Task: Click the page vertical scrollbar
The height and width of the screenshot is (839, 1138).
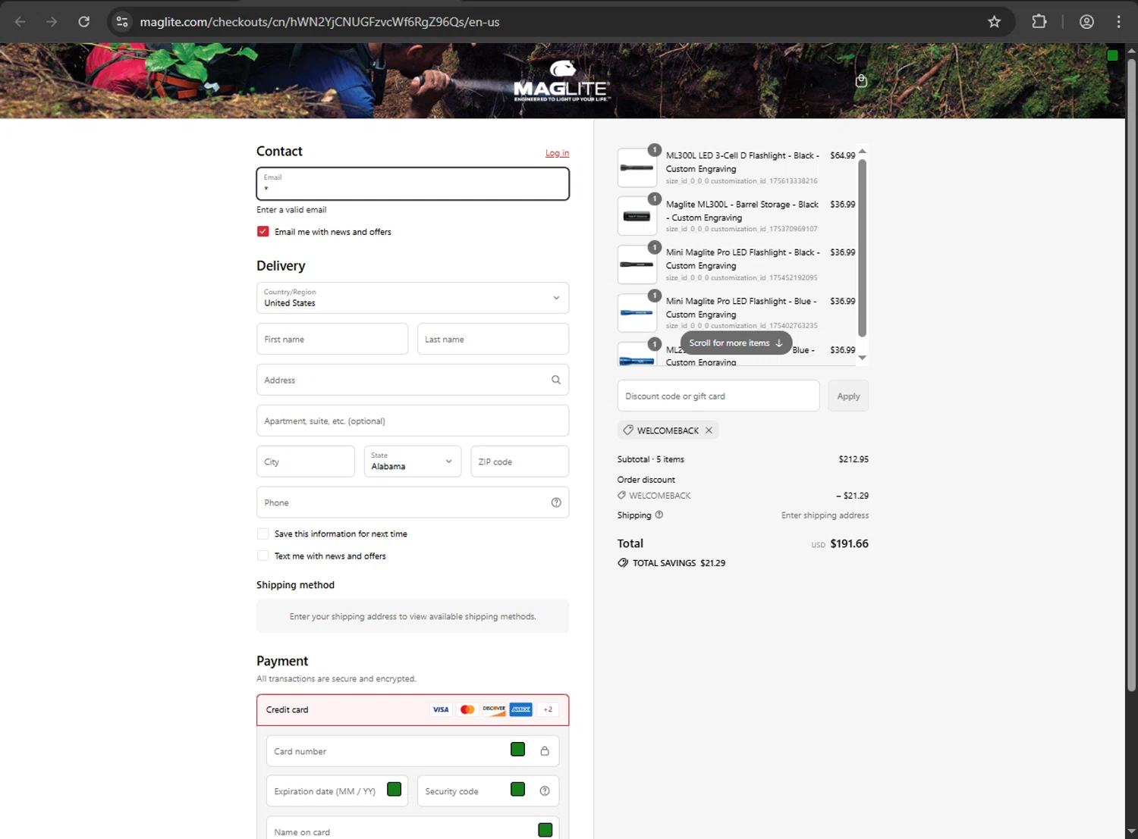Action: [1131, 375]
